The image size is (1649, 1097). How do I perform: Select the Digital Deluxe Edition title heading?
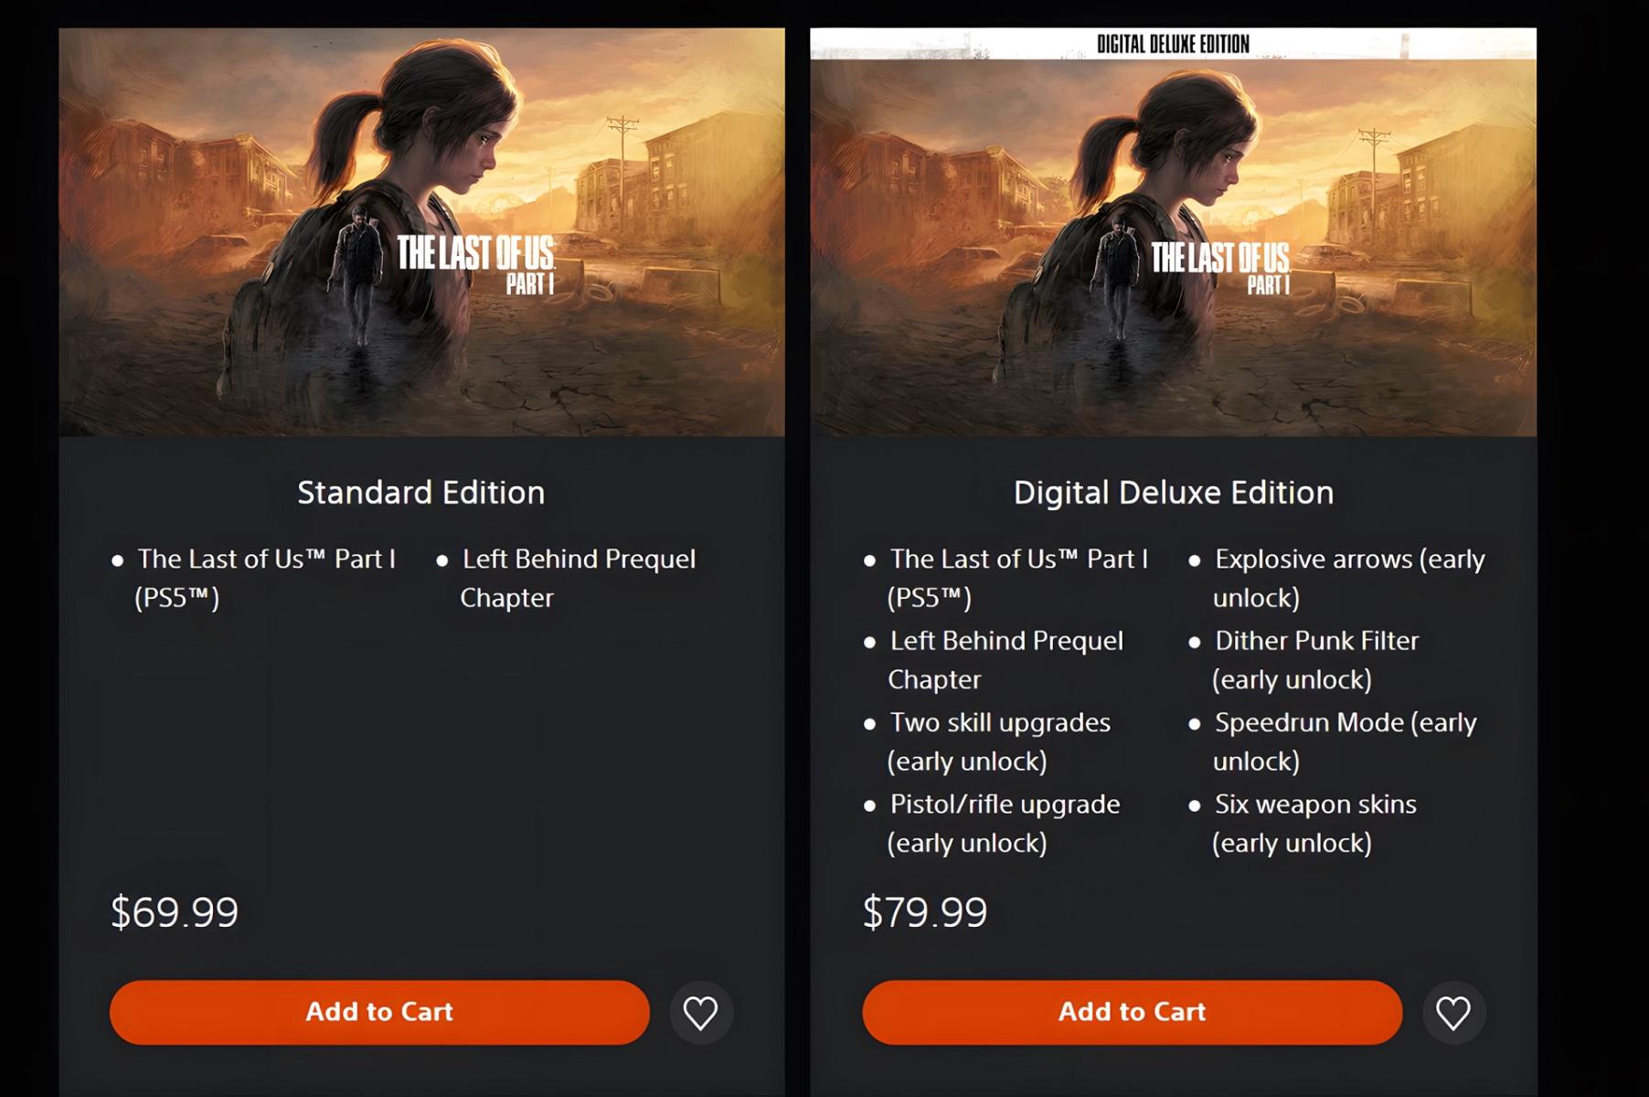1173,493
